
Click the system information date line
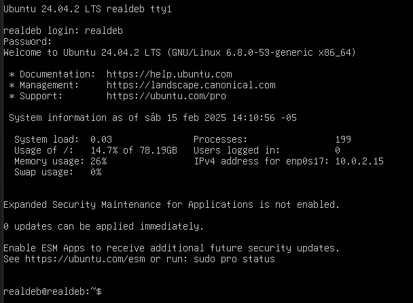pyautogui.click(x=153, y=118)
